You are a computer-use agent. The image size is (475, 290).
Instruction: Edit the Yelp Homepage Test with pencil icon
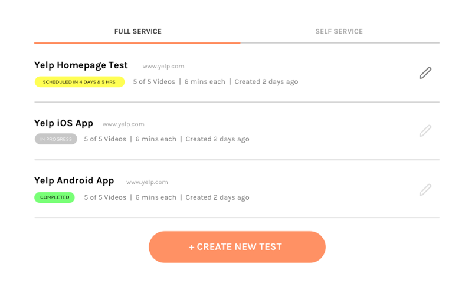425,73
